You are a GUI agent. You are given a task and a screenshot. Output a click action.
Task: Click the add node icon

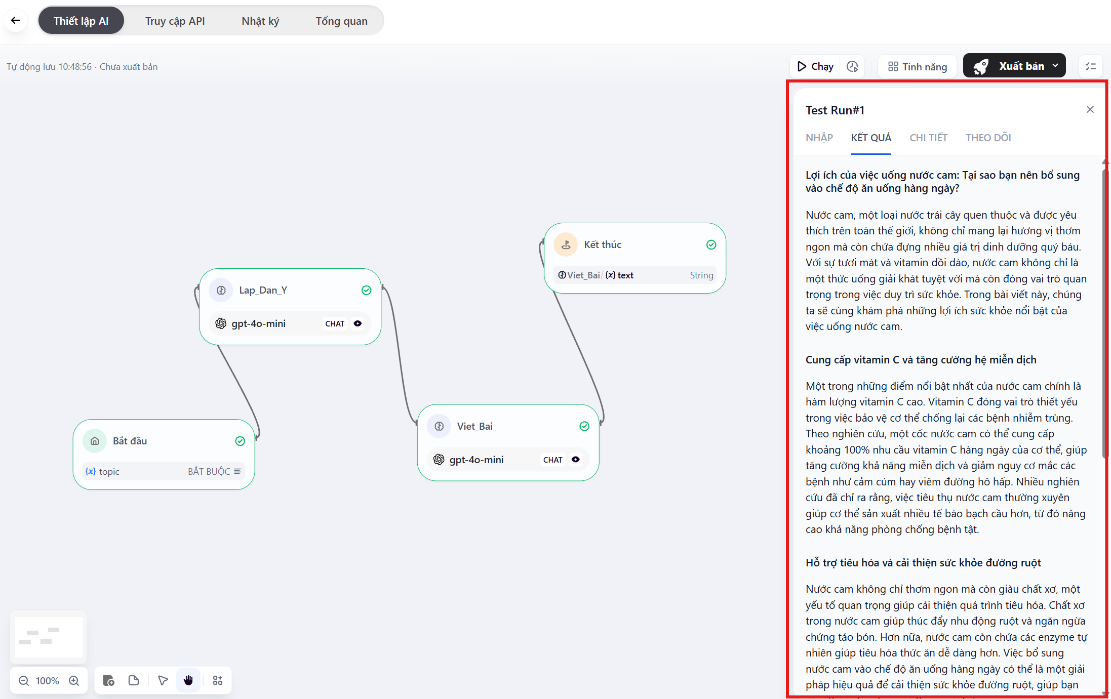click(x=108, y=681)
